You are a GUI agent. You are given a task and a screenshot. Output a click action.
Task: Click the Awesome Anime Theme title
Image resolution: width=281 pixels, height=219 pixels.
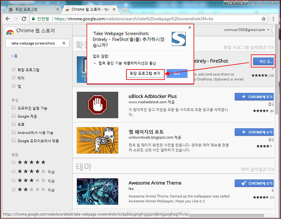(155, 183)
